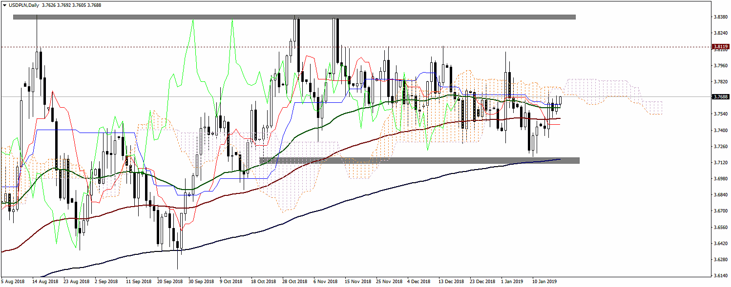Click the 3.7120 price axis label

click(720, 162)
